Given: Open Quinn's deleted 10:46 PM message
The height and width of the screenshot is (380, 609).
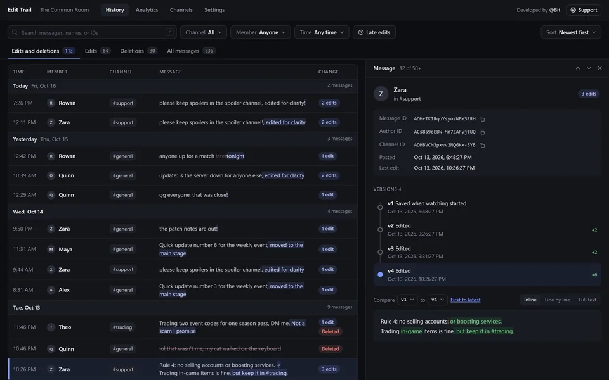Looking at the screenshot, I should coord(183,349).
